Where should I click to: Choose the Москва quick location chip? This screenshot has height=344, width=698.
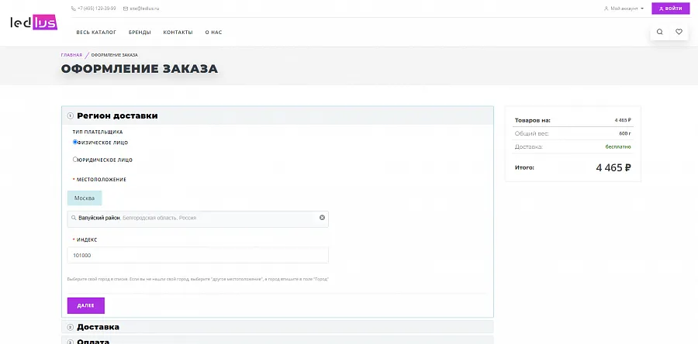[x=85, y=198]
